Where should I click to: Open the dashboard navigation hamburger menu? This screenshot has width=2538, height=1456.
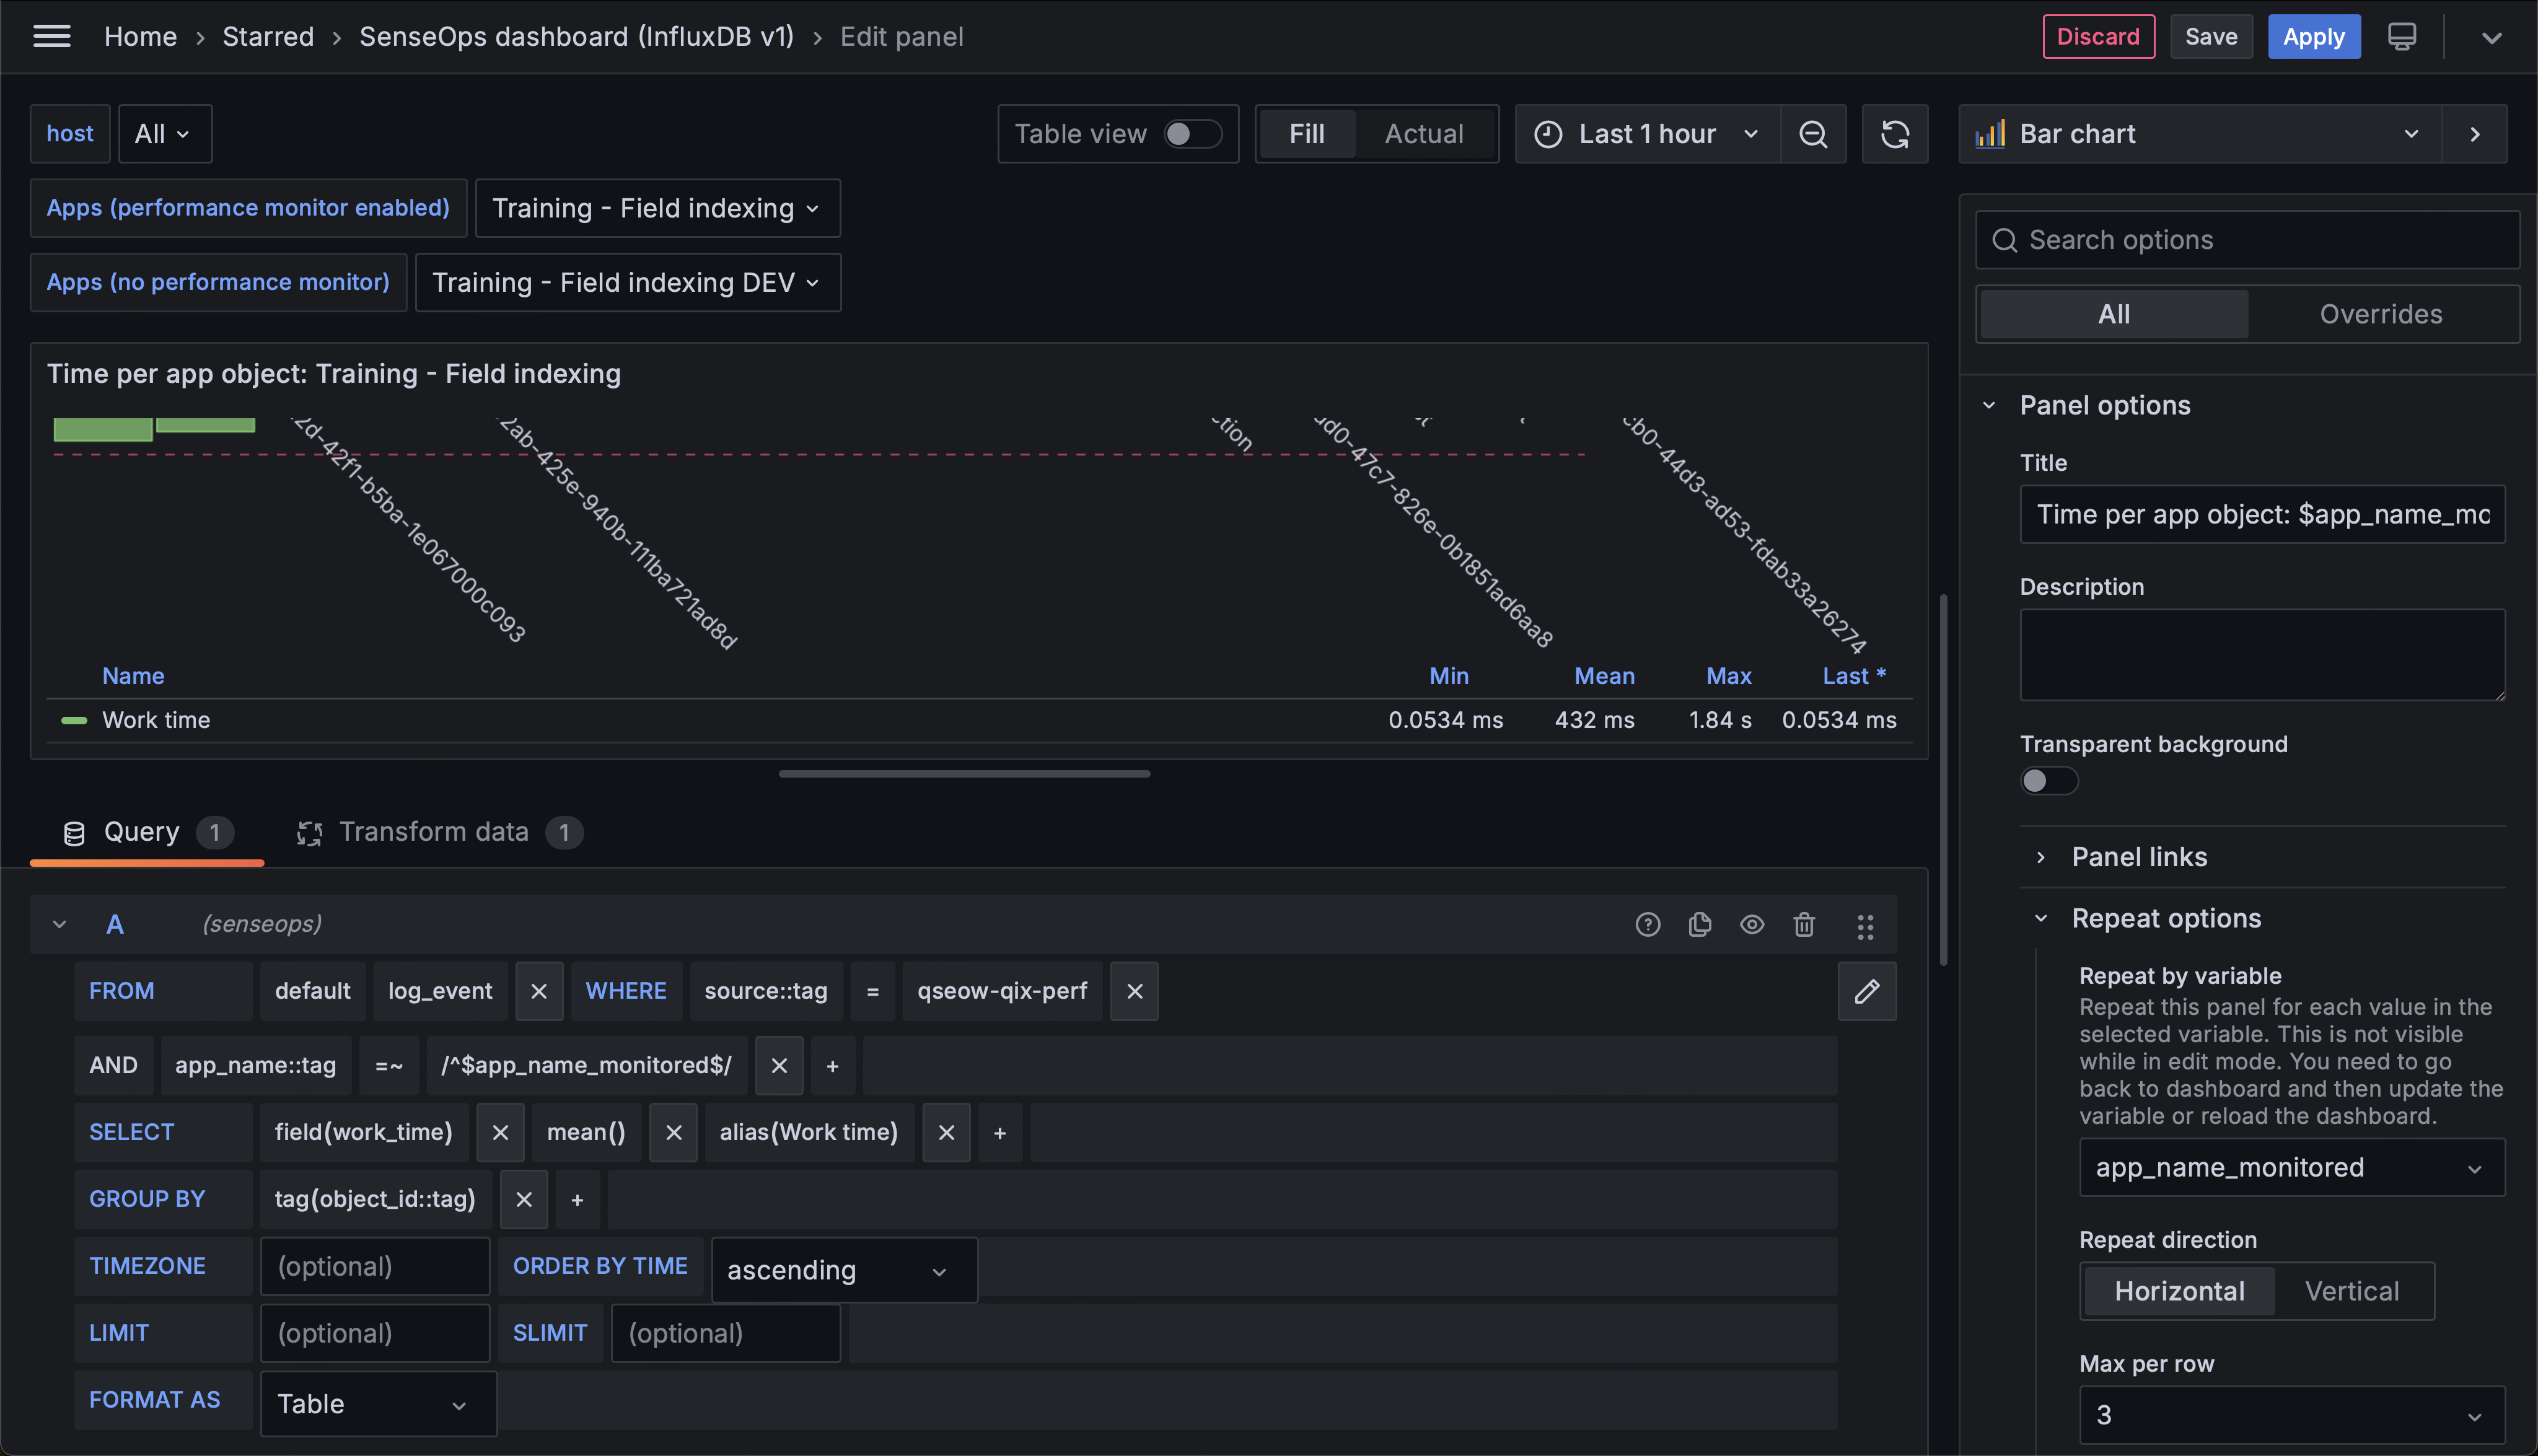pyautogui.click(x=51, y=36)
